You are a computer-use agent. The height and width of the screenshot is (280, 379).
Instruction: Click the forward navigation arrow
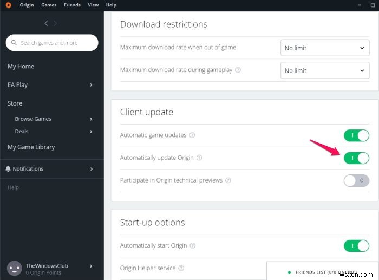(55, 23)
